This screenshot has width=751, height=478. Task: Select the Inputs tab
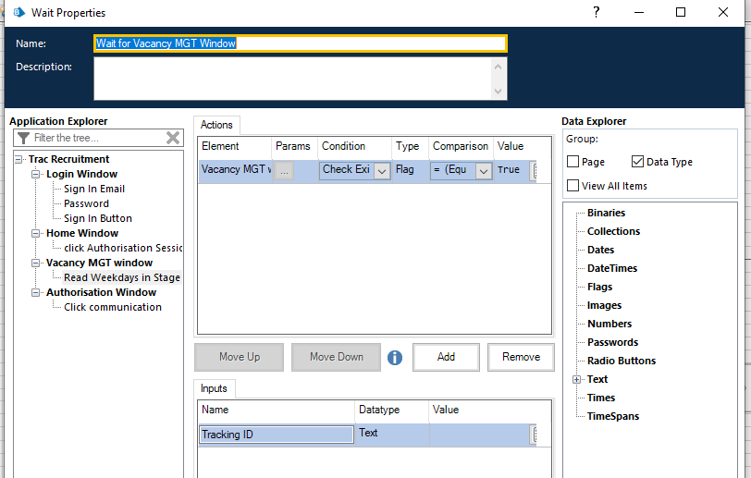pyautogui.click(x=215, y=388)
